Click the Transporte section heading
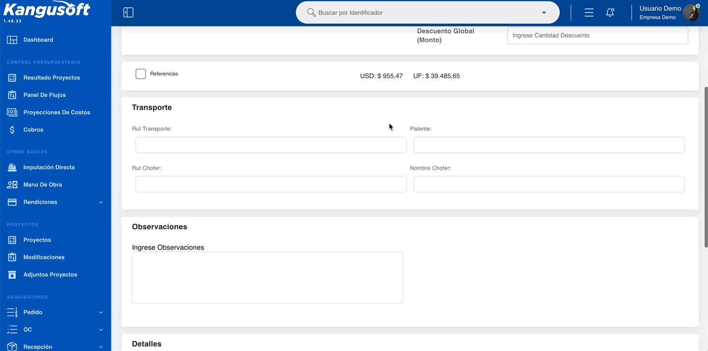Image resolution: width=708 pixels, height=351 pixels. 152,108
